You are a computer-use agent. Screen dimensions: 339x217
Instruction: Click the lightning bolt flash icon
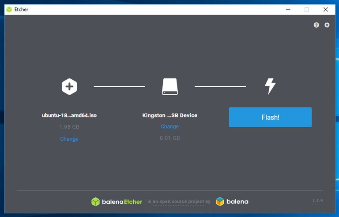270,87
